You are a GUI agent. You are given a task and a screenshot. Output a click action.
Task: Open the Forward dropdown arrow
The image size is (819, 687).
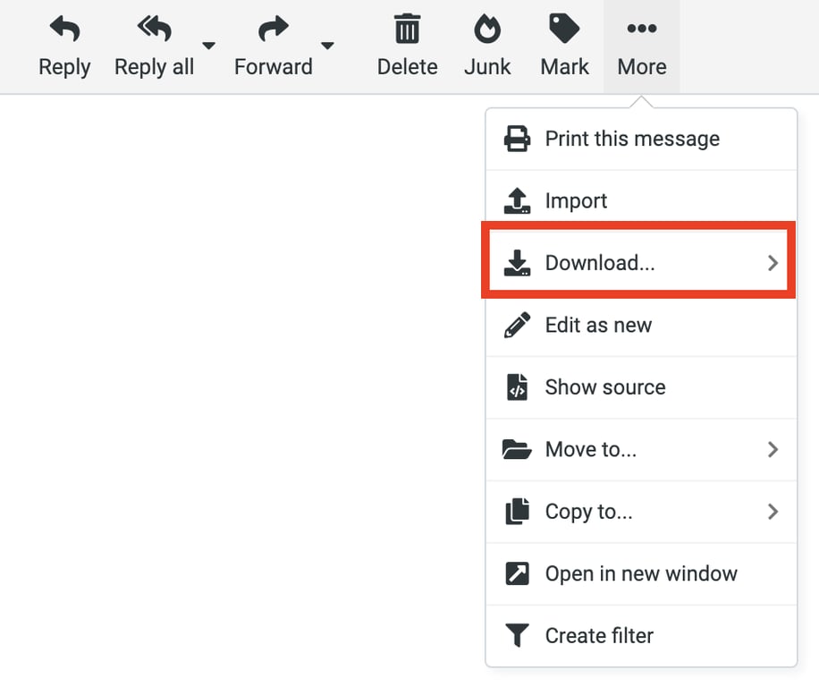point(328,44)
